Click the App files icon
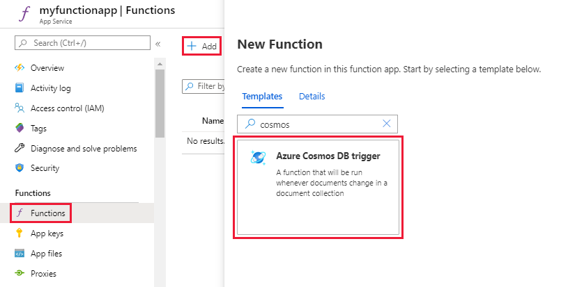The width and height of the screenshot is (568, 287). (20, 254)
